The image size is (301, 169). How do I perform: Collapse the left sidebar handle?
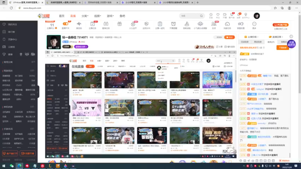[x=38, y=92]
